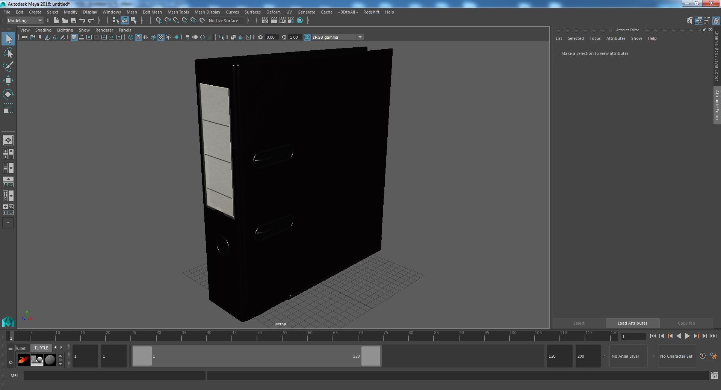Image resolution: width=721 pixels, height=390 pixels.
Task: Render the current frame icon
Action: pyautogui.click(x=274, y=21)
